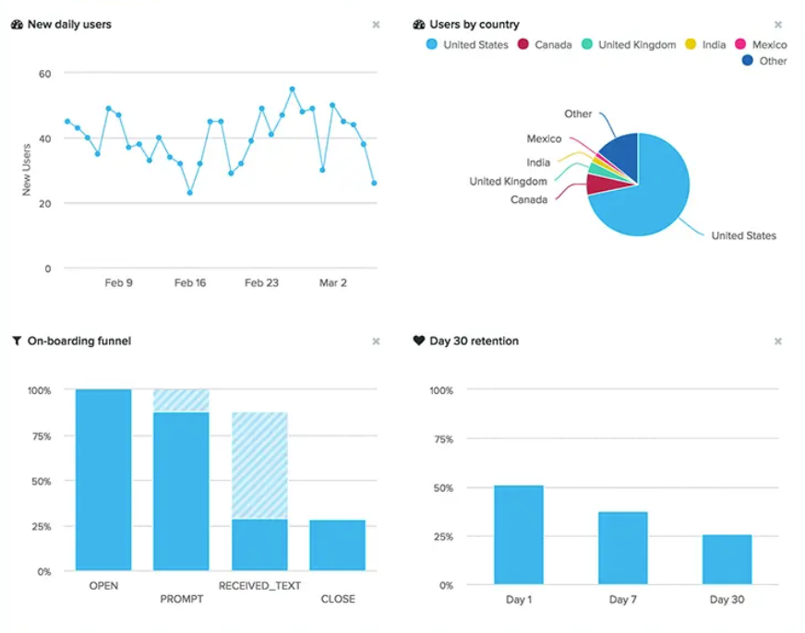805x633 pixels.
Task: Click the Other pie callout label
Action: pos(578,113)
